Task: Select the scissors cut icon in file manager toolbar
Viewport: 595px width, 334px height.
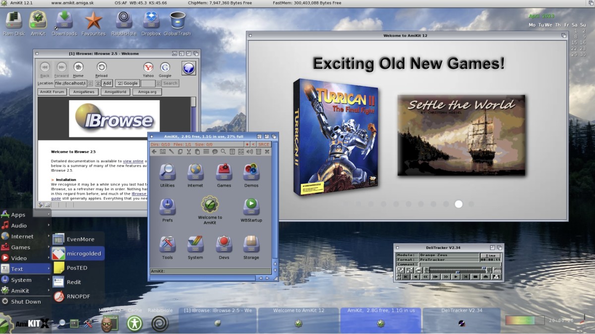Action: click(188, 151)
